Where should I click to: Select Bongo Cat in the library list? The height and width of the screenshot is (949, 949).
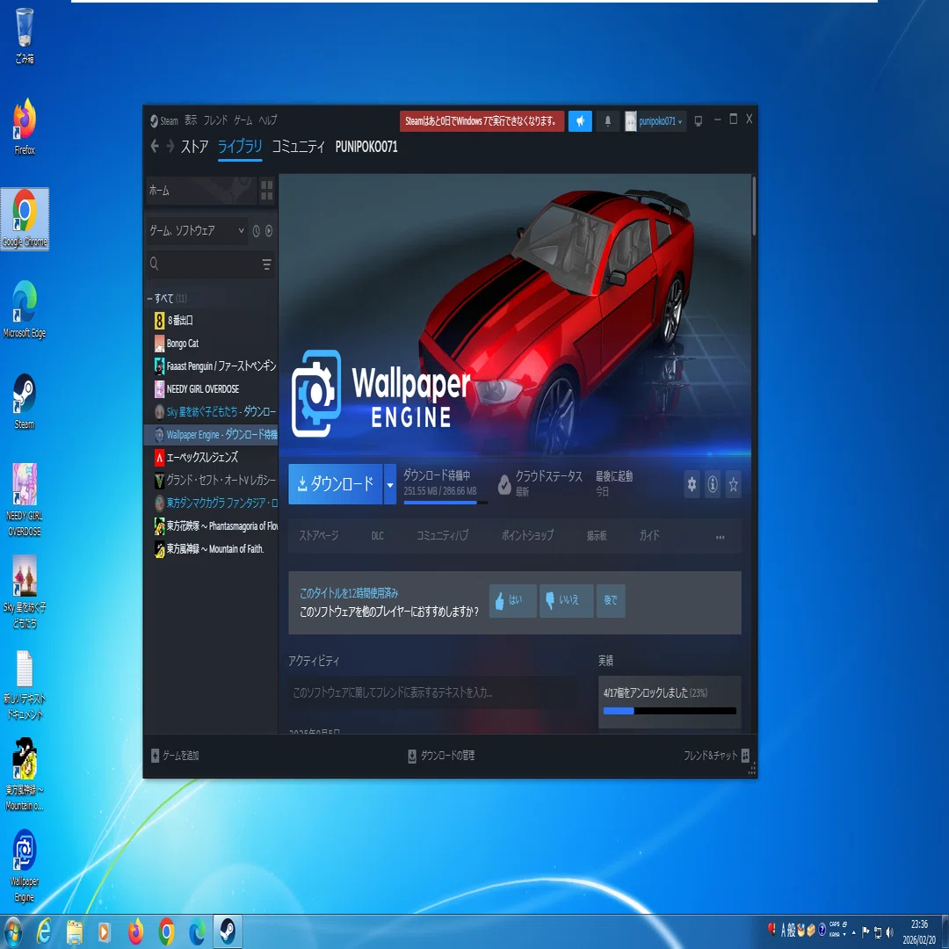[x=211, y=344]
